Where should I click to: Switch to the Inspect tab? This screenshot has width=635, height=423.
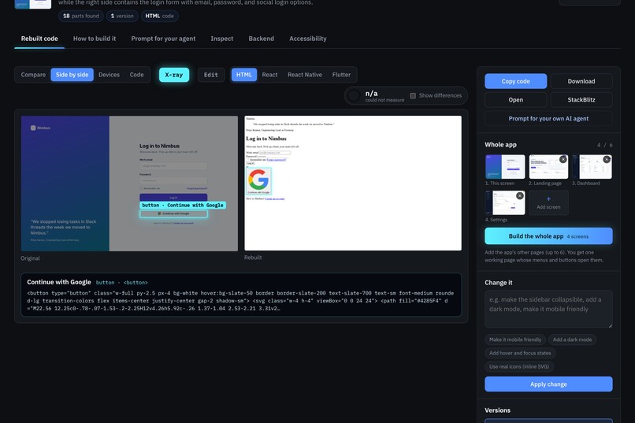222,39
